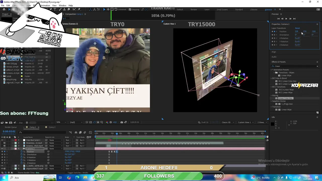The height and width of the screenshot is (181, 322).
Task: Select the Type tool in toolbar
Action: pyautogui.click(x=55, y=9)
